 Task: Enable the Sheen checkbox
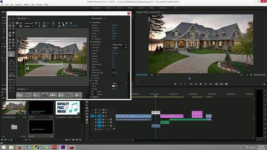95,92
